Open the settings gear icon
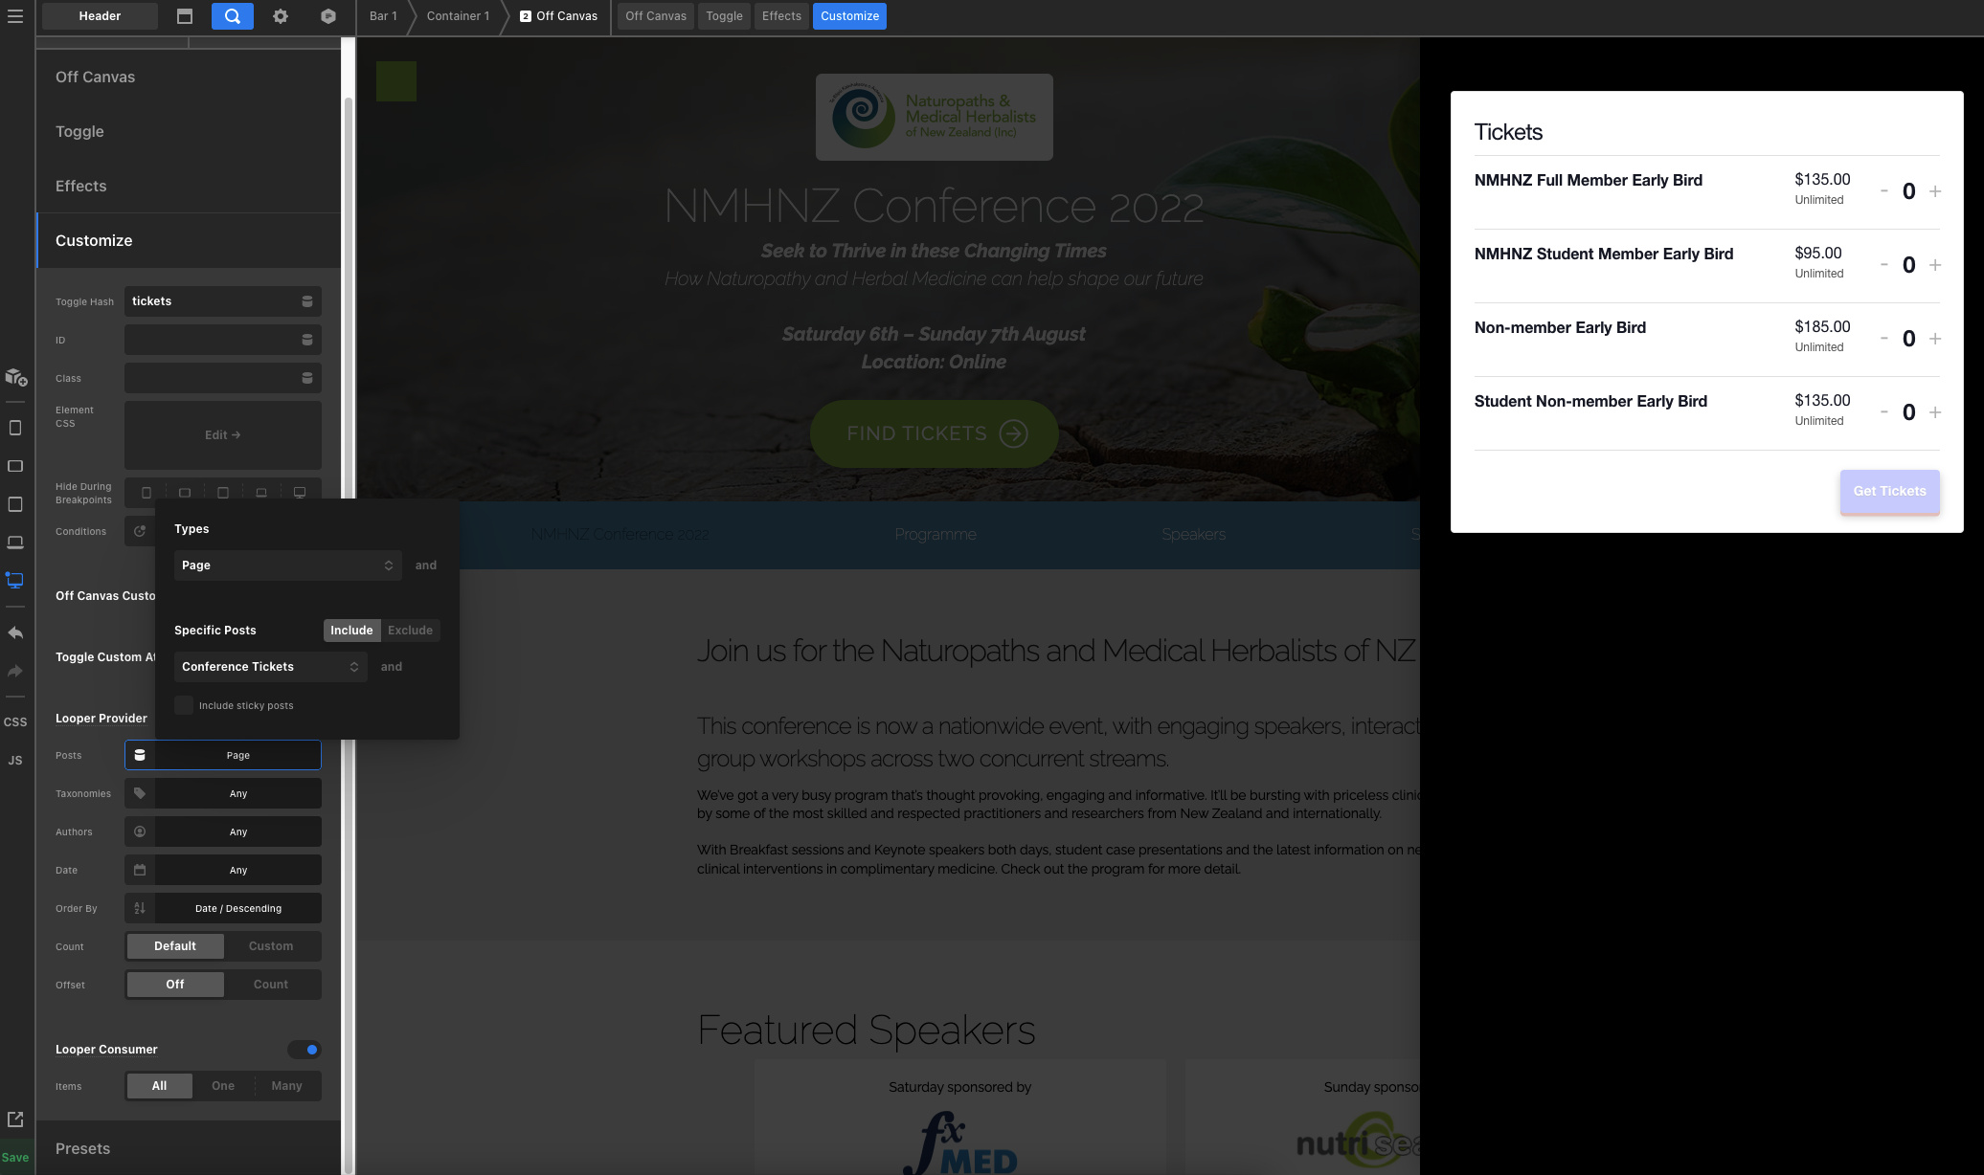The image size is (1984, 1175). pos(281,16)
